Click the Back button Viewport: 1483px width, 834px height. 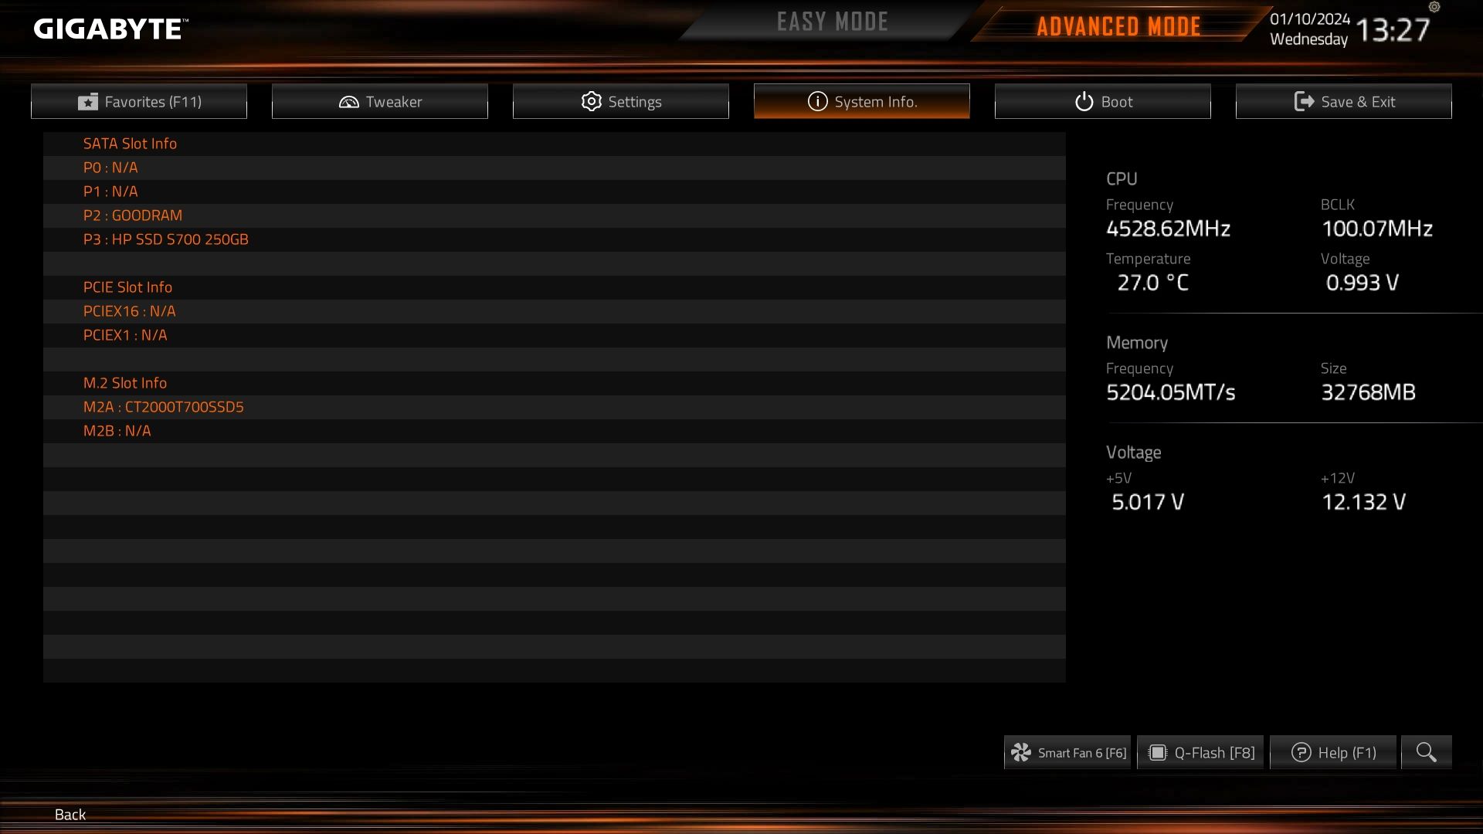[70, 814]
